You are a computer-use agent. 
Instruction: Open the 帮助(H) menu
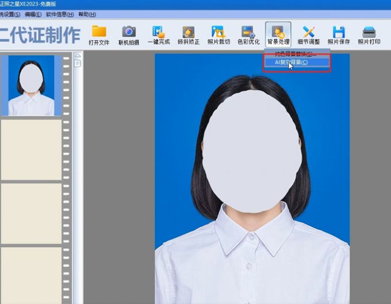point(87,14)
